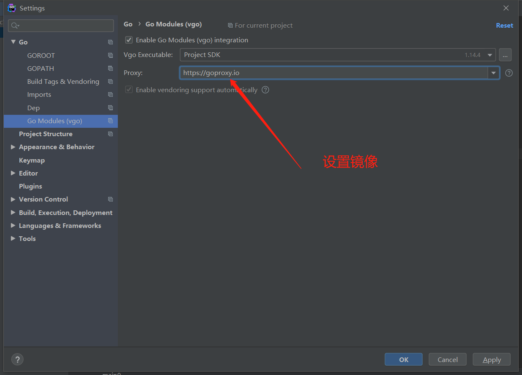Select GOPATH in the settings tree
The width and height of the screenshot is (522, 375).
pyautogui.click(x=41, y=68)
